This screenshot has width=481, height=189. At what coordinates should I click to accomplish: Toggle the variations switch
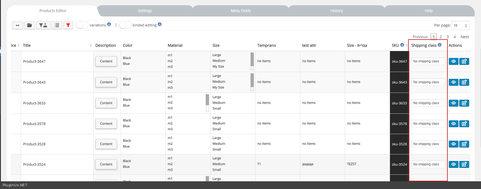tap(82, 25)
